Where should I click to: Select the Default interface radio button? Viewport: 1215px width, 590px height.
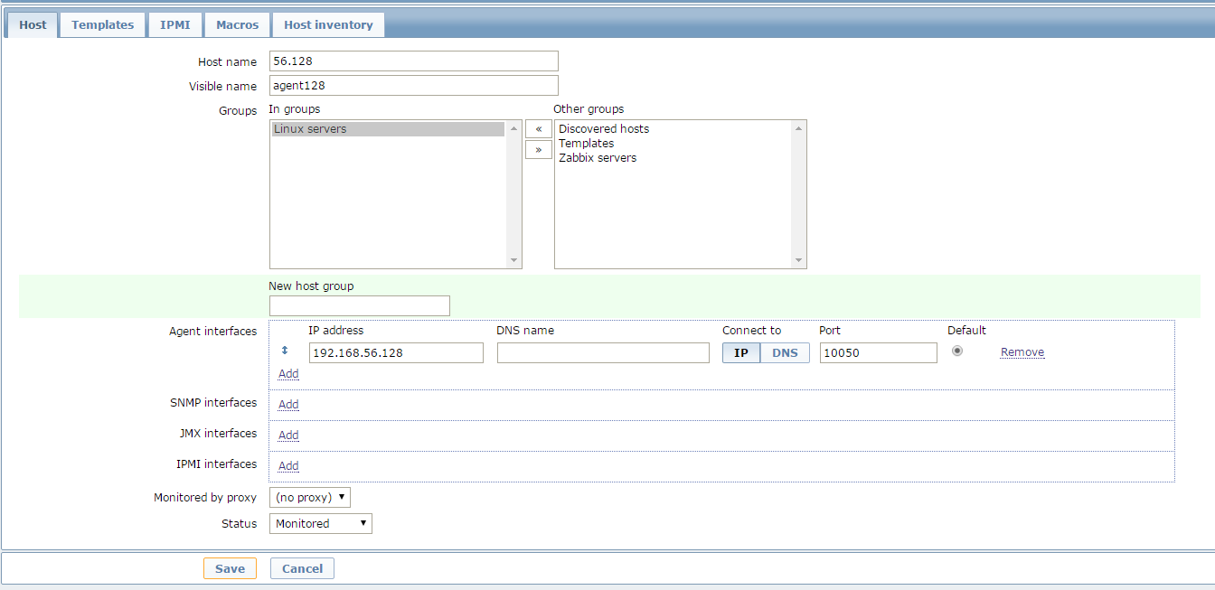click(x=957, y=351)
